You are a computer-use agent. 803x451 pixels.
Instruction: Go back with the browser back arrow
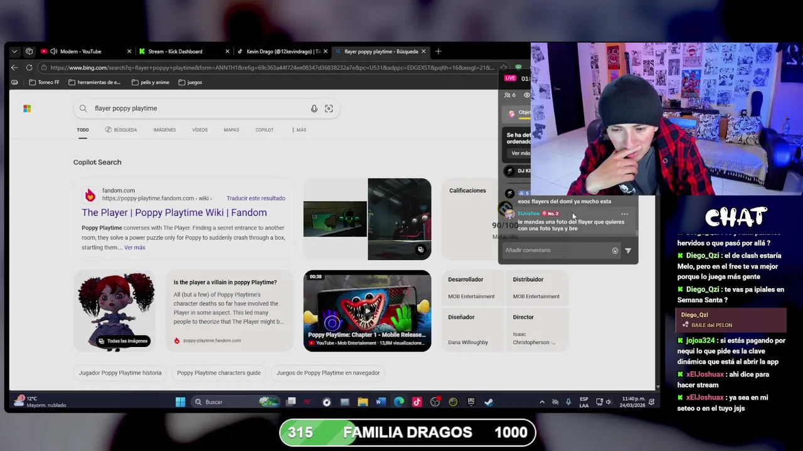pos(14,67)
